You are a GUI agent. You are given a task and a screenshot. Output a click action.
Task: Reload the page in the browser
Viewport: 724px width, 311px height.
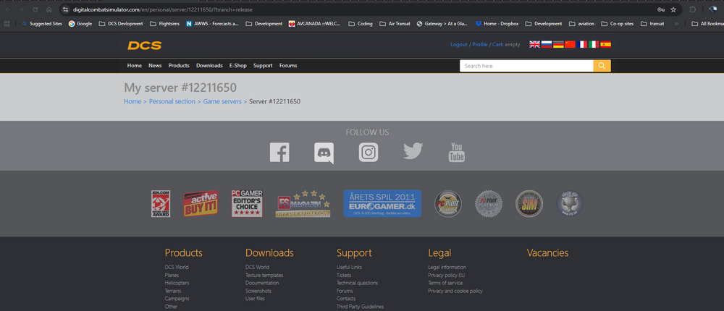35,9
